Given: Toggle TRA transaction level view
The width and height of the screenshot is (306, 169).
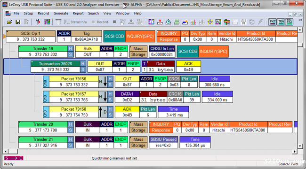Looking at the screenshot, I should [281, 22].
